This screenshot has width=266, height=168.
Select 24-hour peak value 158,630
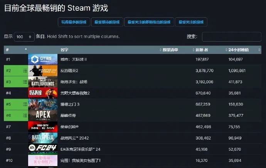(236, 104)
